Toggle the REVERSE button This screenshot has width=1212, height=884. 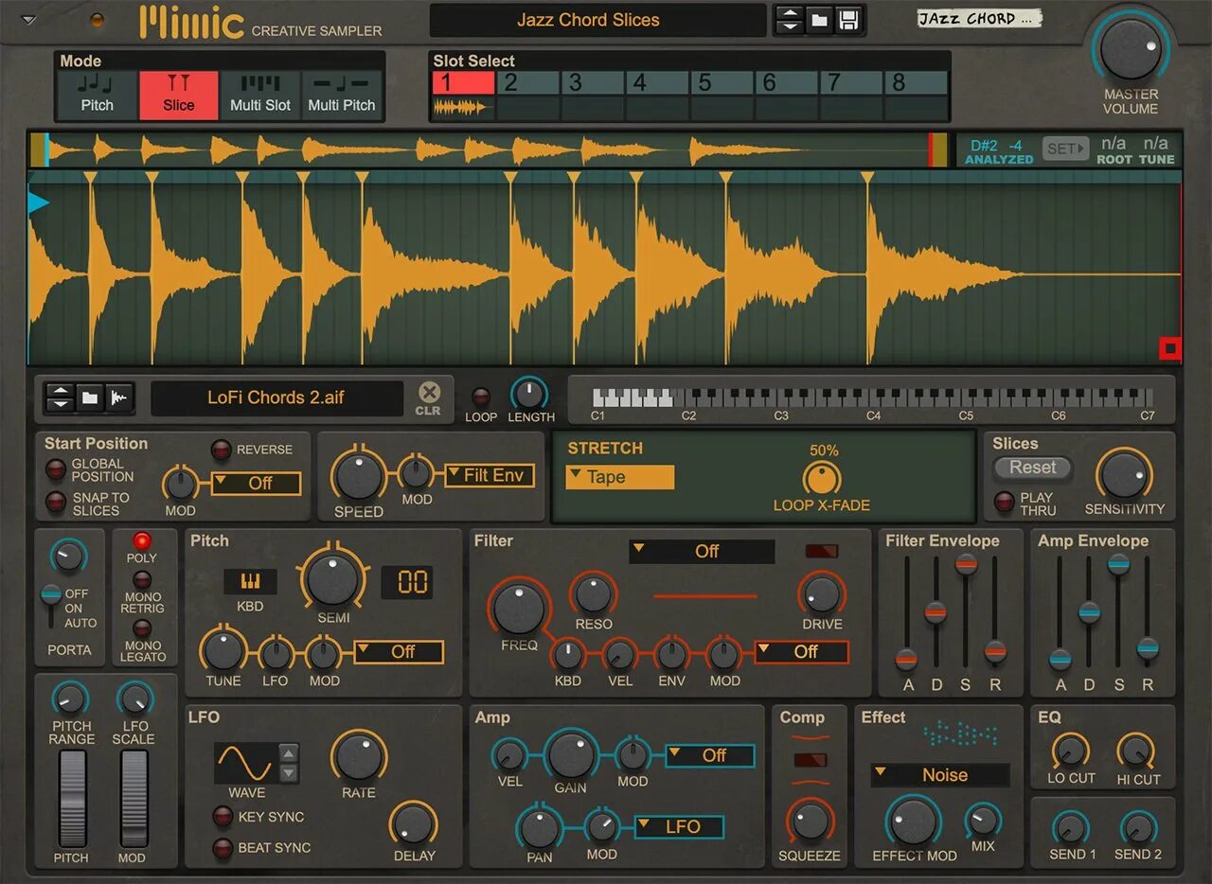coord(222,450)
